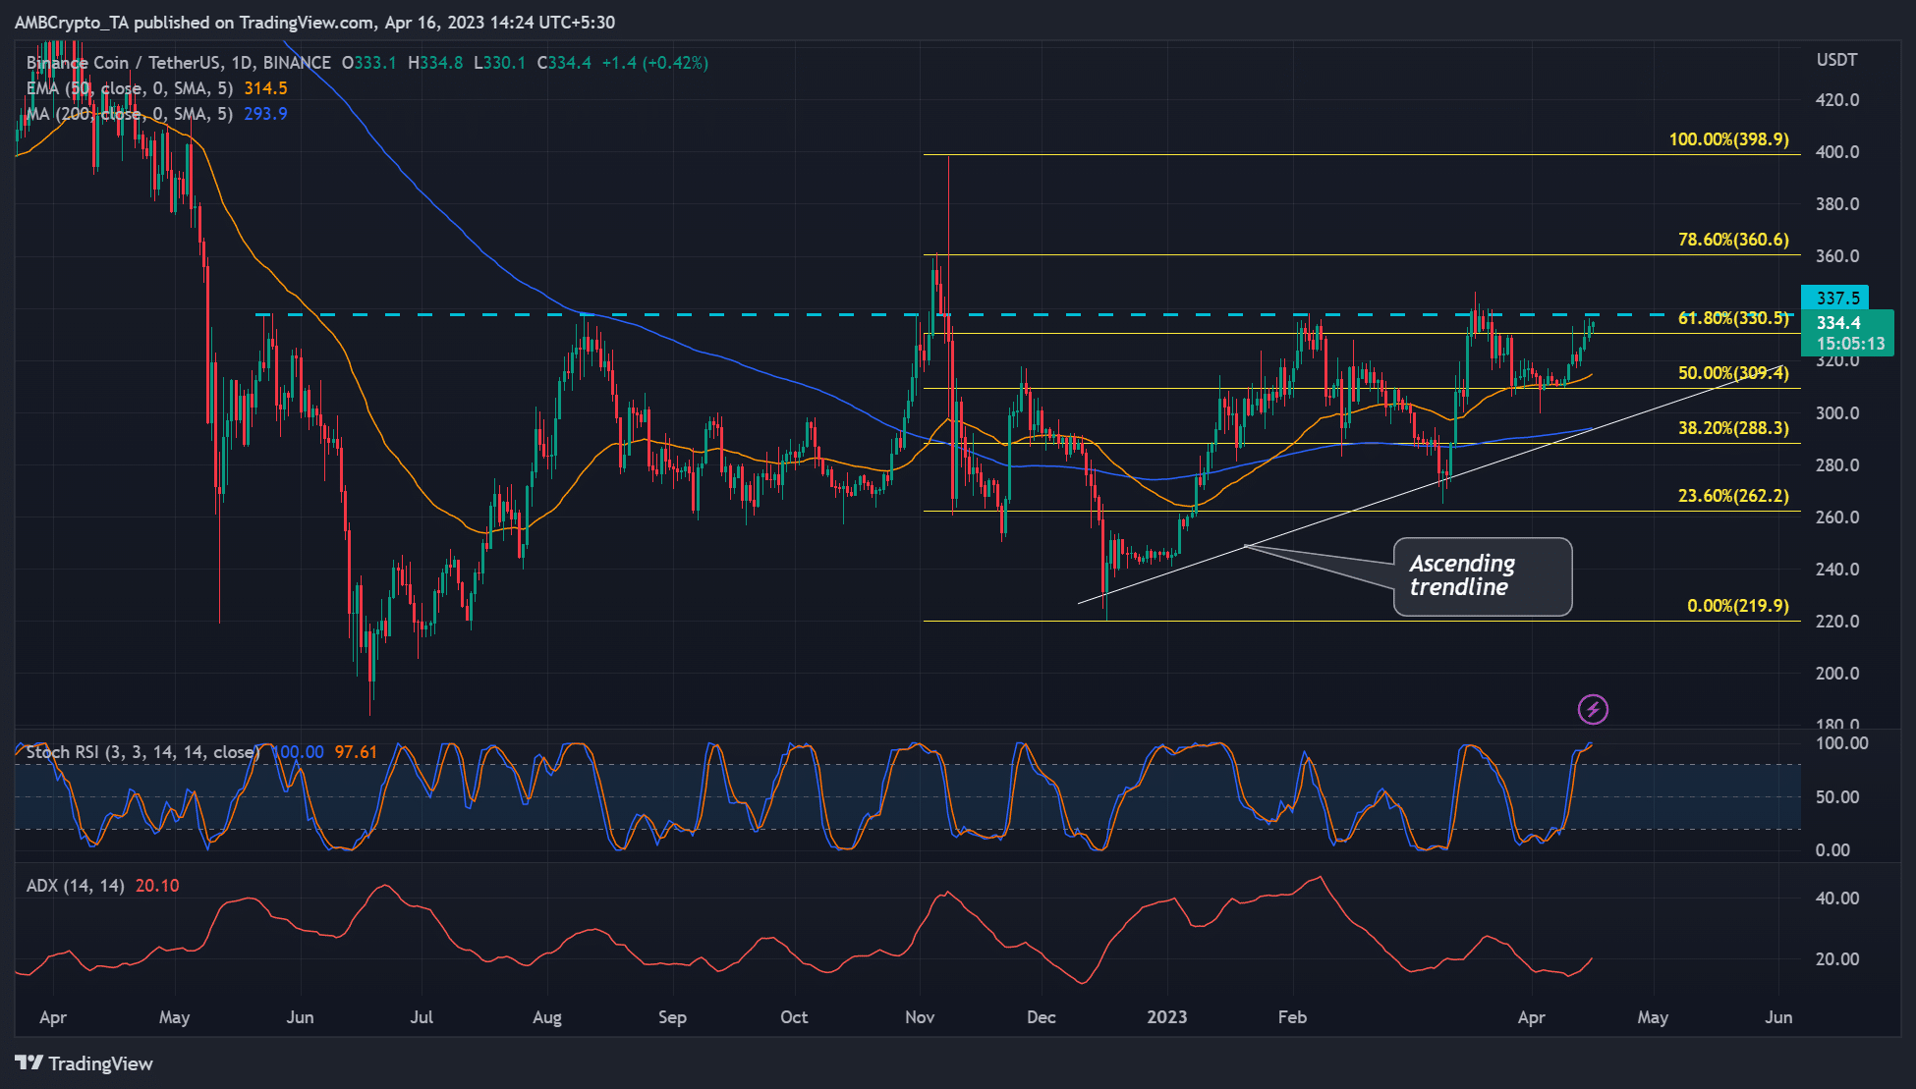
Task: Select the Ascending trendline callout note
Action: [x=1483, y=576]
